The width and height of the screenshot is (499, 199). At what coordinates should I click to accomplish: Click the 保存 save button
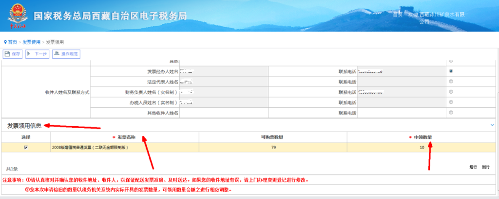point(13,54)
